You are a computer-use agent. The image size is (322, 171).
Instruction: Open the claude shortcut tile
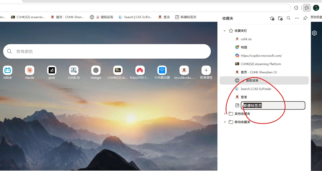click(30, 72)
